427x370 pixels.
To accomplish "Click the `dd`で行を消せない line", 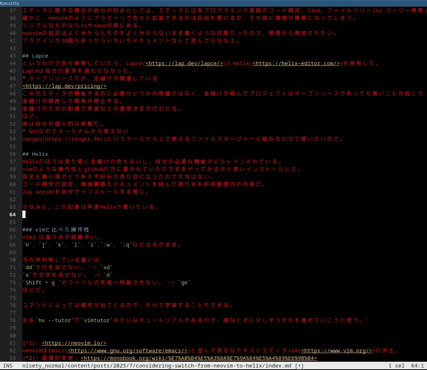I will pyautogui.click(x=68, y=268).
